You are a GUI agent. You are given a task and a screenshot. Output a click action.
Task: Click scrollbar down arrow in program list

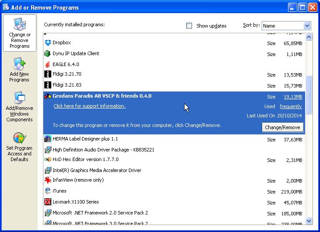[309, 221]
